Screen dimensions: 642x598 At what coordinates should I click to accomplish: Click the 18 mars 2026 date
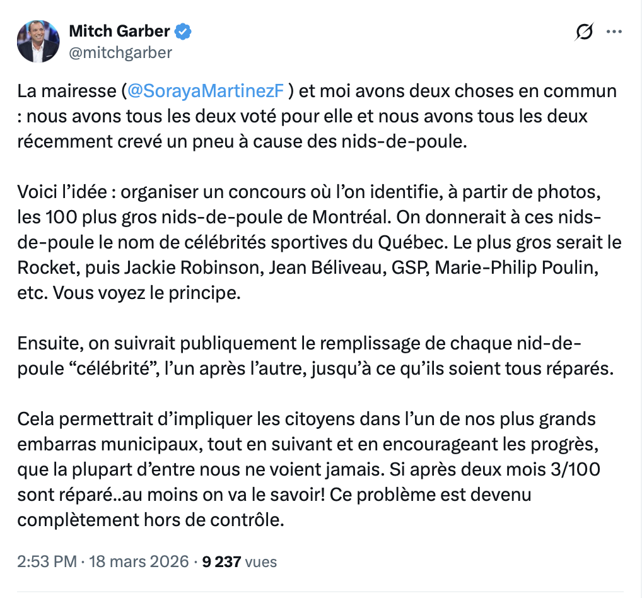coord(139,561)
